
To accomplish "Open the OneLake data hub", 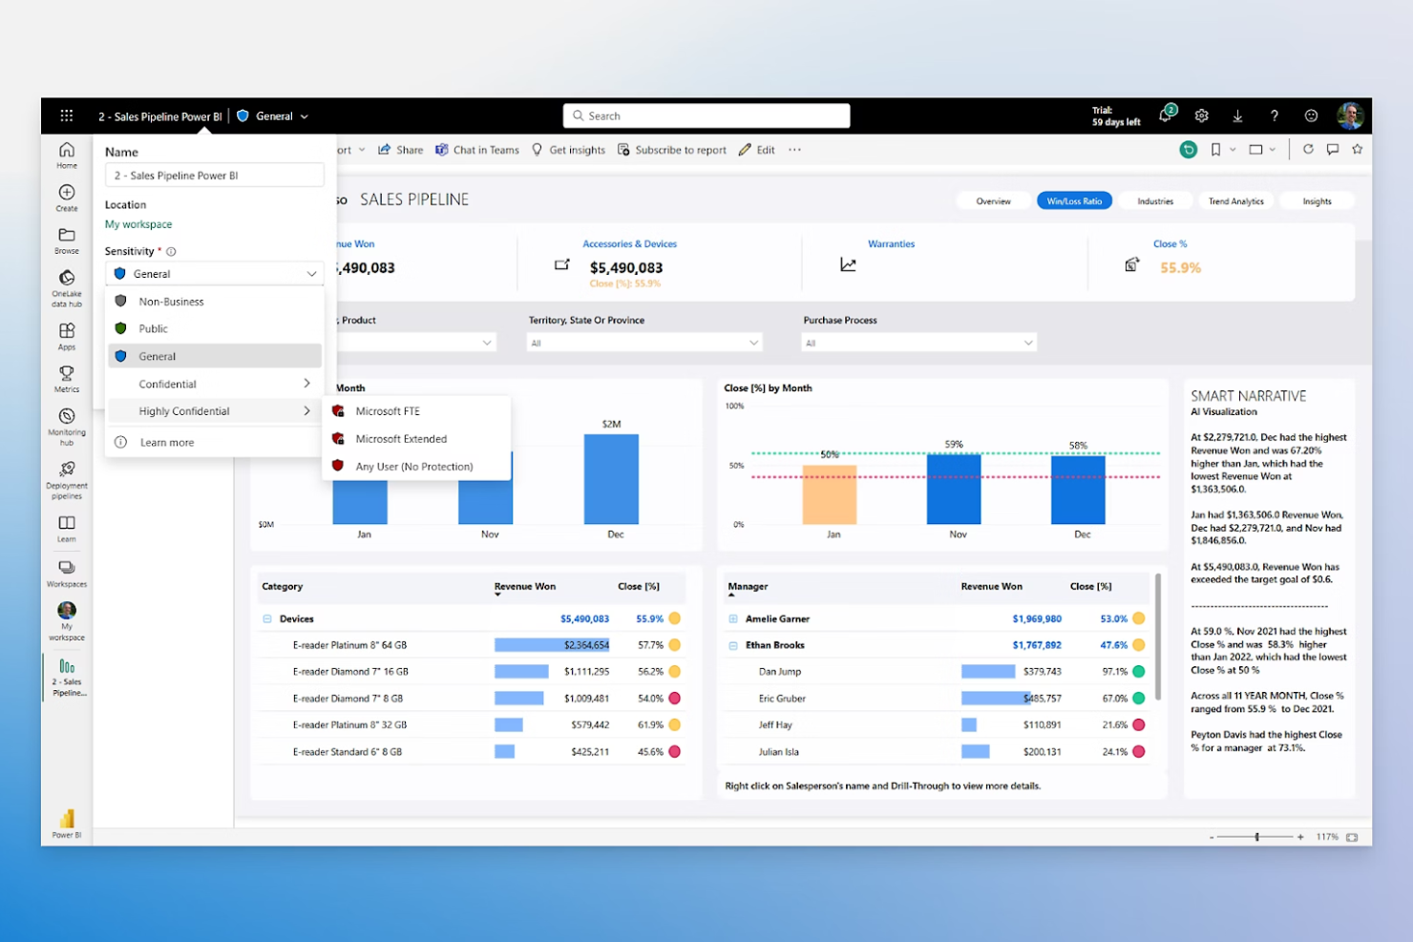I will (x=66, y=285).
